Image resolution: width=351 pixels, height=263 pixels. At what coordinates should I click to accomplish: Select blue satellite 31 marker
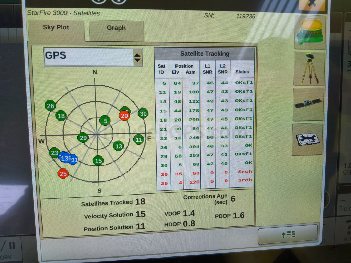point(74,160)
